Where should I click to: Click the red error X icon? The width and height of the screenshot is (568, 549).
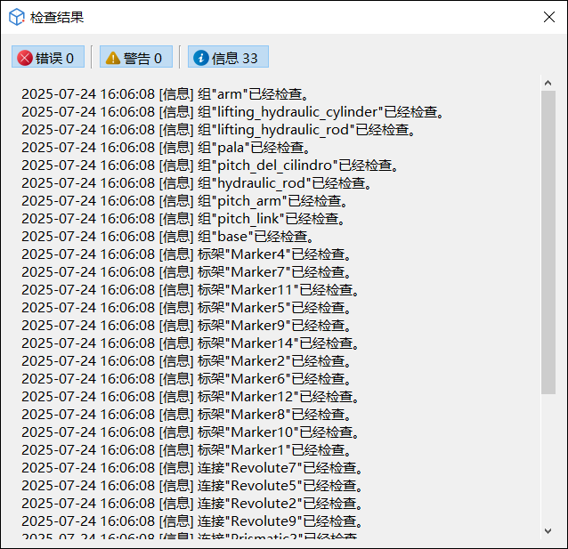click(25, 58)
